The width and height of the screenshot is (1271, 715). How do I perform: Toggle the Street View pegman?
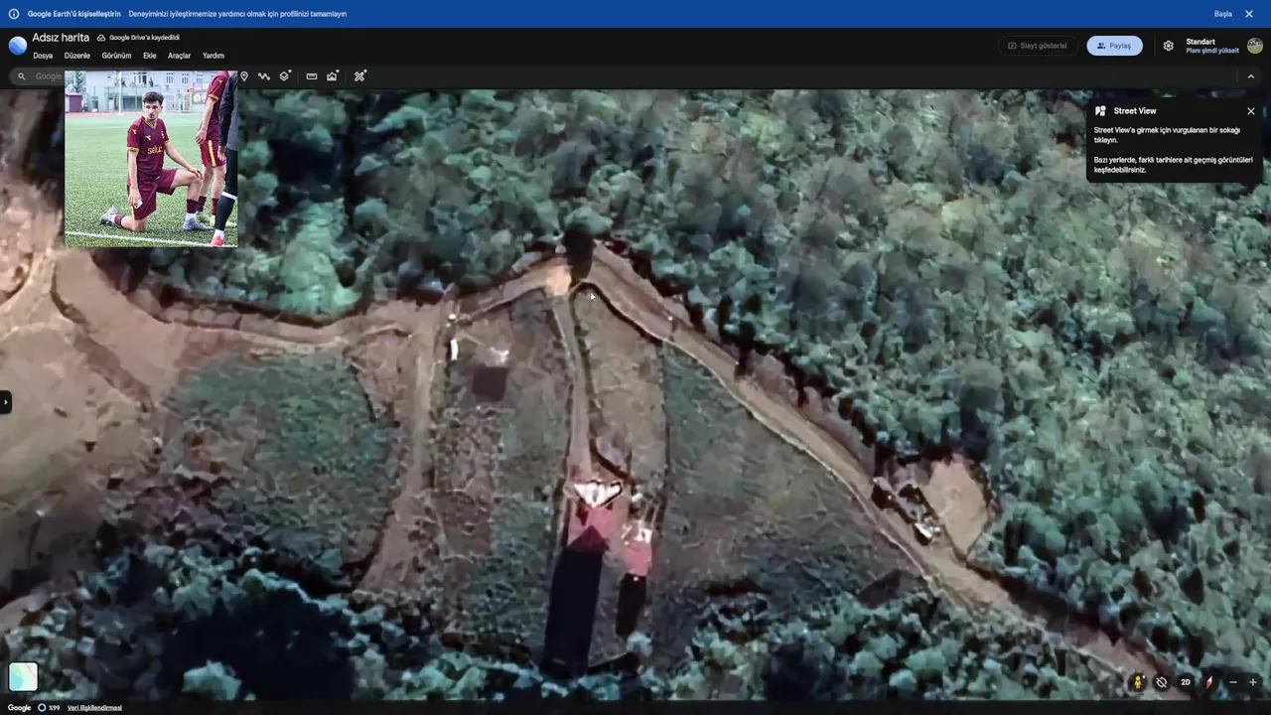point(1139,682)
